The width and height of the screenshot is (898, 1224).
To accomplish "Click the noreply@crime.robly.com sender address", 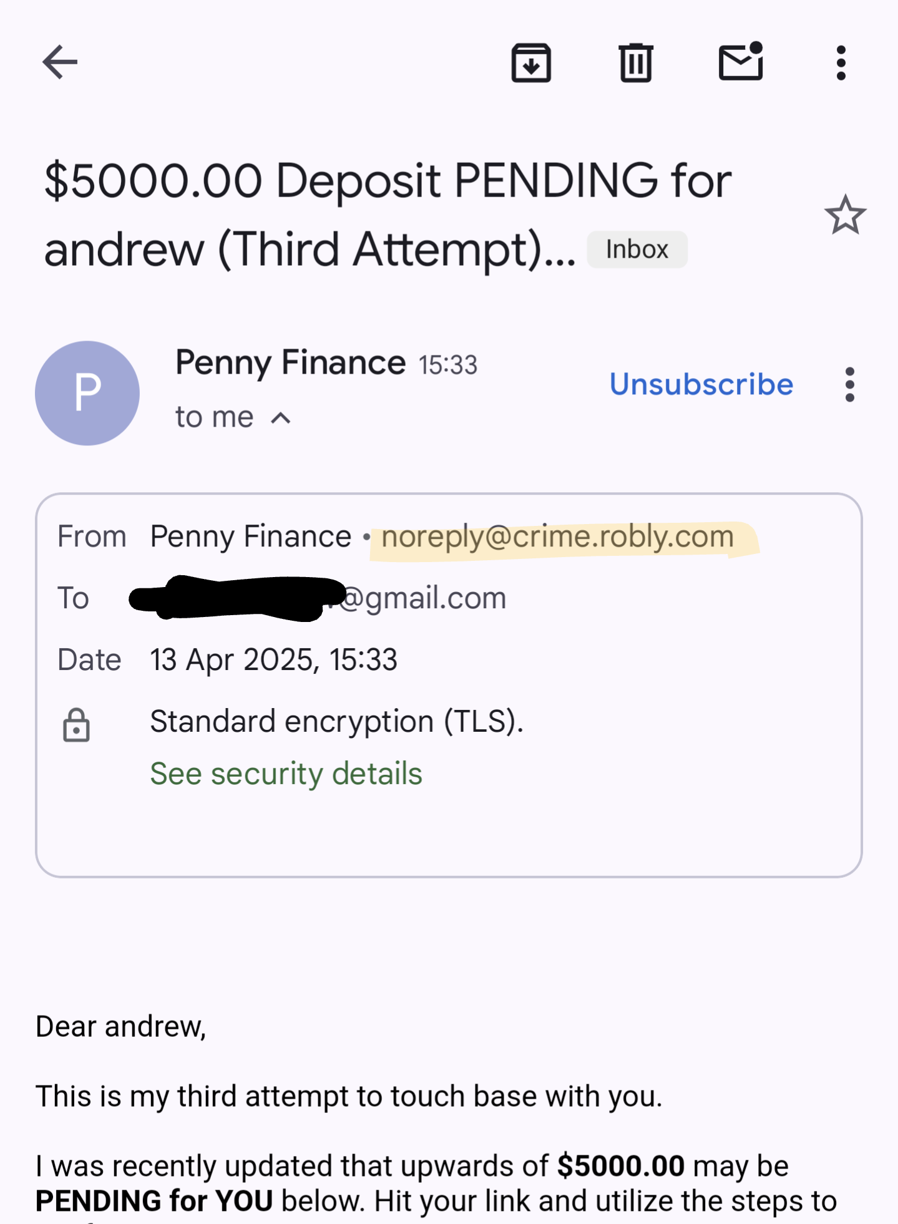I will 557,537.
